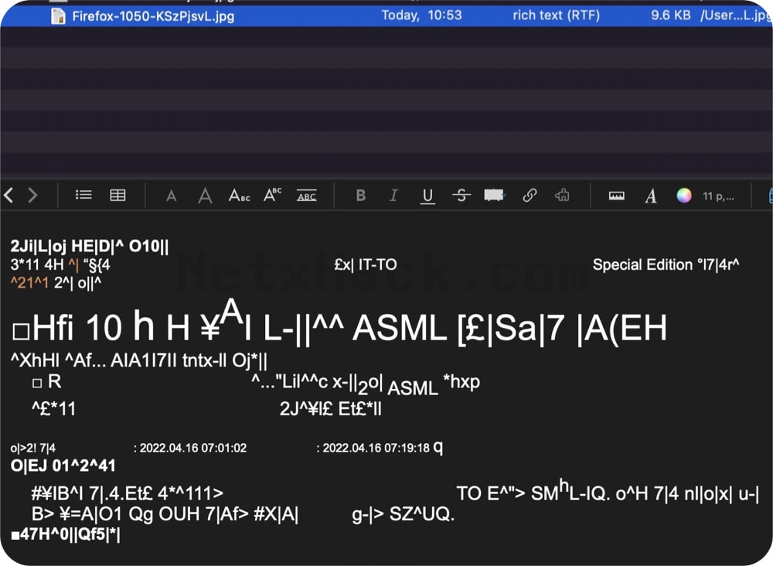Insert a hyperlink with link icon
This screenshot has height=566, width=773.
click(x=530, y=196)
